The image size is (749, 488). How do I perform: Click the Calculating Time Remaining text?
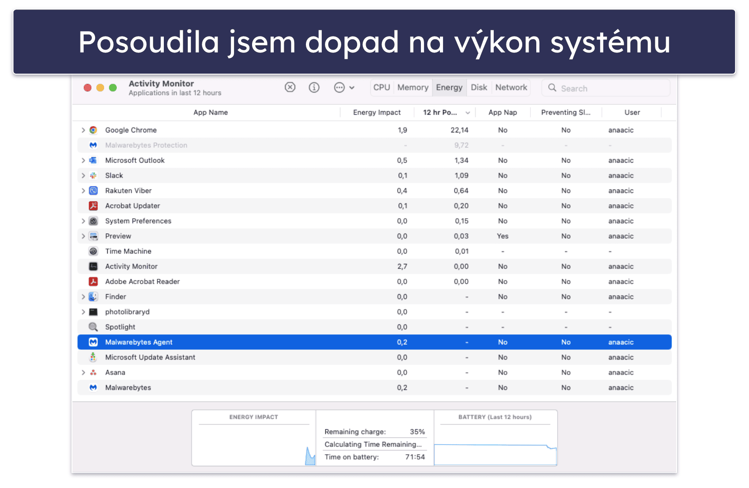coord(373,444)
